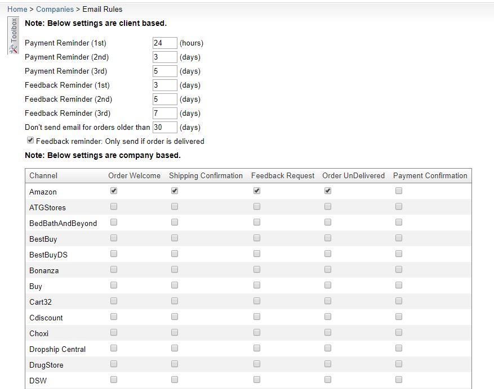The height and width of the screenshot is (389, 494).
Task: Enable DSW Order UnDelivered checkbox
Action: [328, 379]
